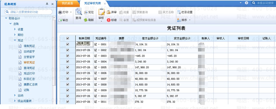Click the 标错 red warning button
The image size is (276, 109).
coord(112,20)
